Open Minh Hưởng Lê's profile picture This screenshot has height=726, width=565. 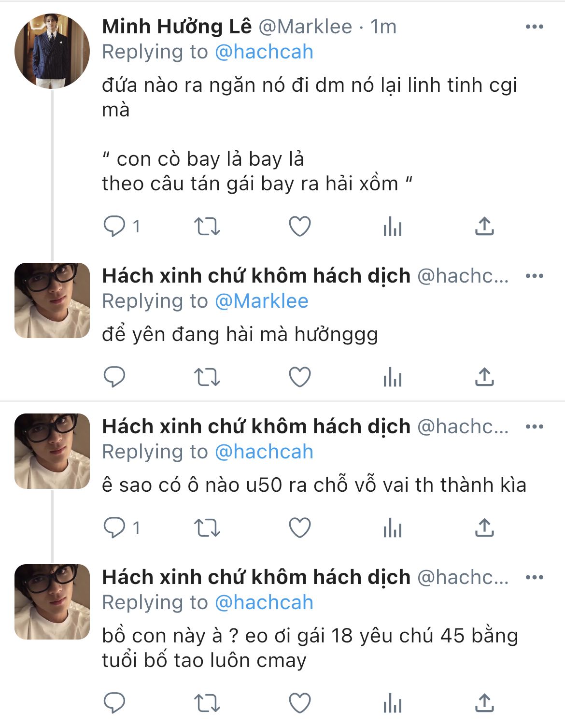[x=52, y=51]
